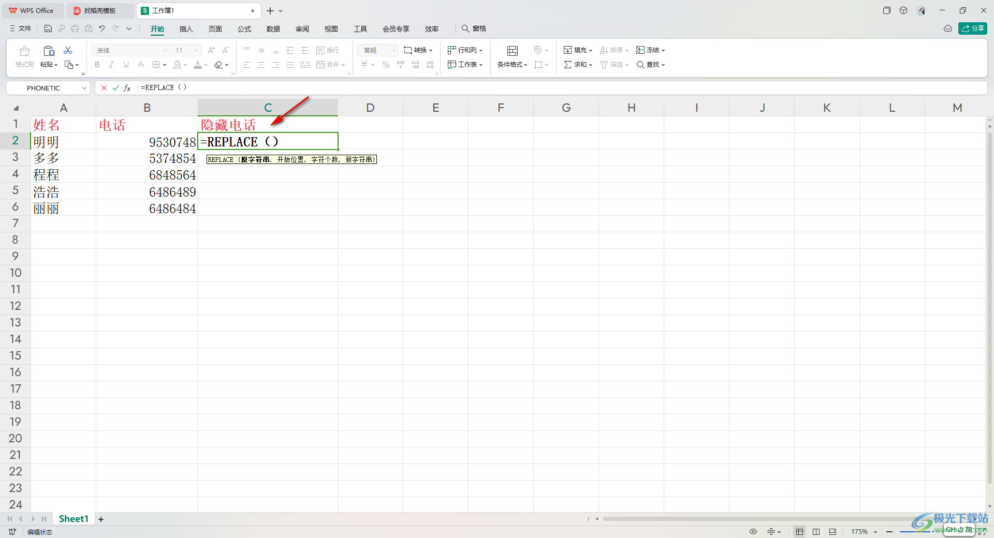Select the Sheet1 tab

click(74, 519)
